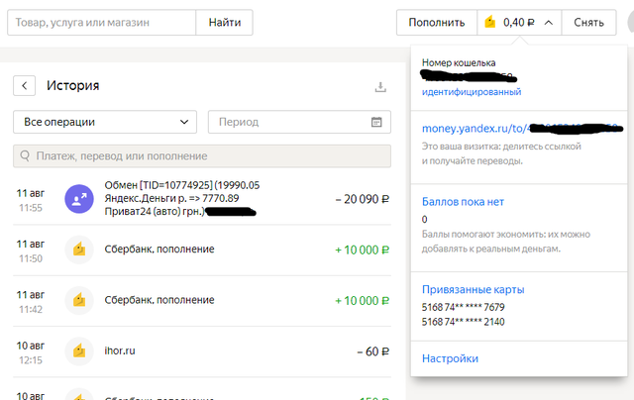The height and width of the screenshot is (400, 634).
Task: Open the Все операции dropdown
Action: coord(105,122)
